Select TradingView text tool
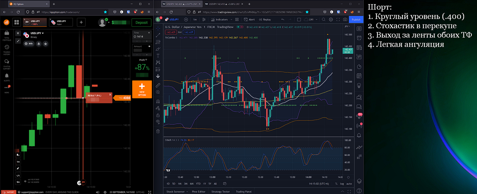This screenshot has width=477, height=194. pos(158,56)
